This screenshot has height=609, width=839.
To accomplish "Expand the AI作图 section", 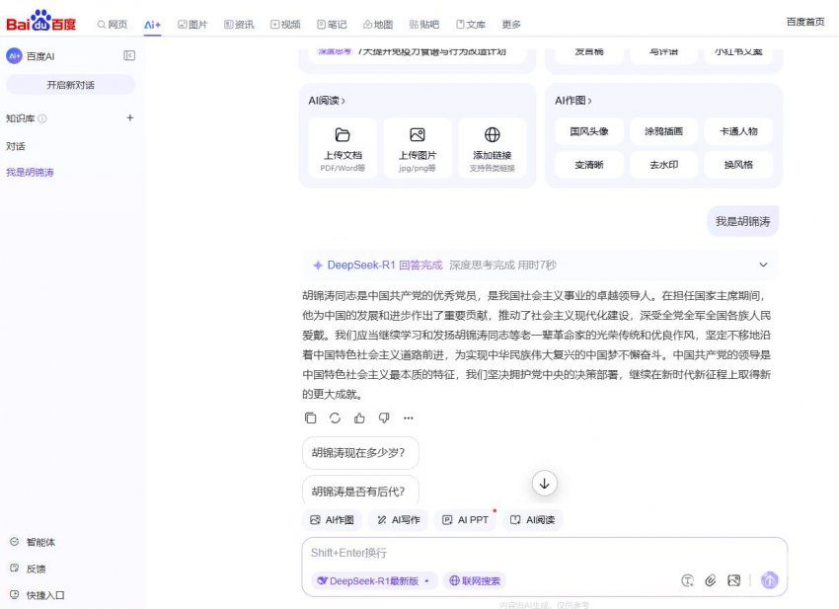I will pos(573,101).
